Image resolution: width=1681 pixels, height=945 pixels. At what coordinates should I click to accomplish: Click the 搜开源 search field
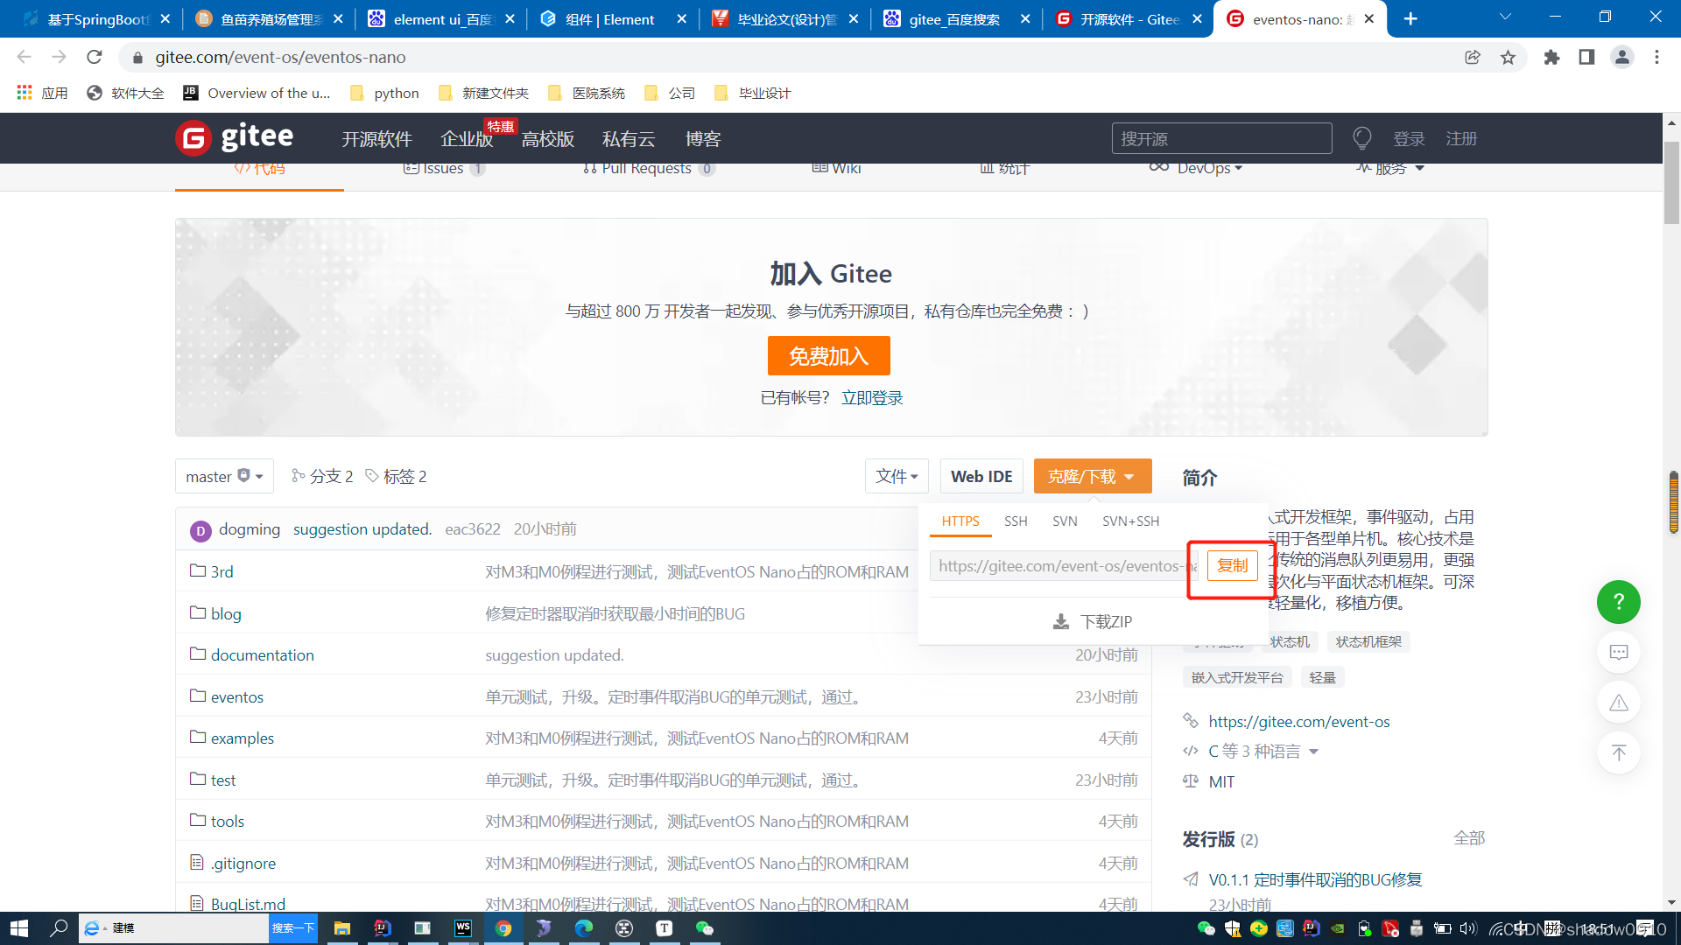(x=1221, y=138)
